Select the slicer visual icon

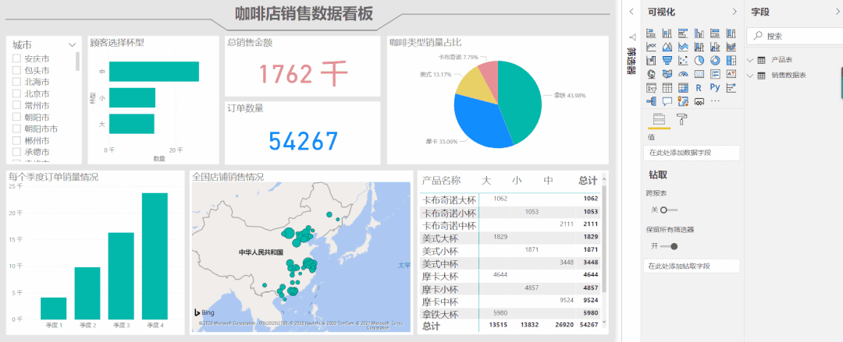(x=651, y=87)
